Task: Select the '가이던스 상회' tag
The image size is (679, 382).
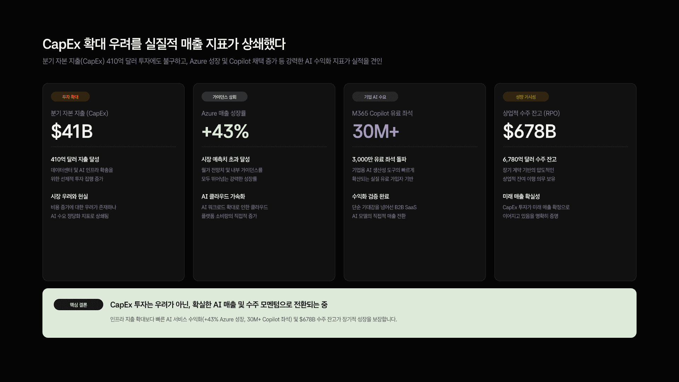Action: 225,97
